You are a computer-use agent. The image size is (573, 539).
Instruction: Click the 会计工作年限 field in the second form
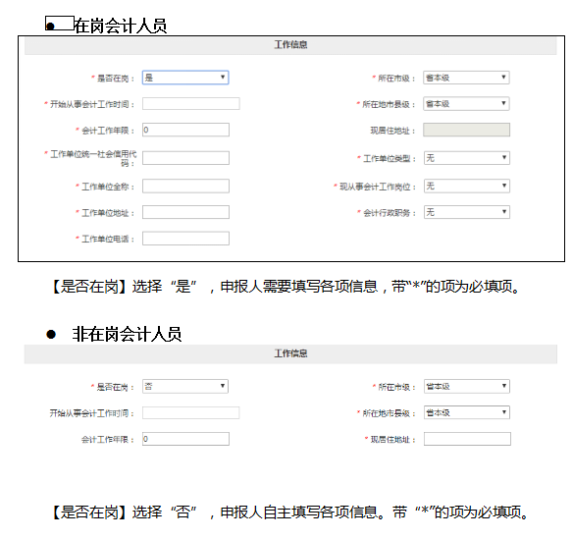(185, 439)
